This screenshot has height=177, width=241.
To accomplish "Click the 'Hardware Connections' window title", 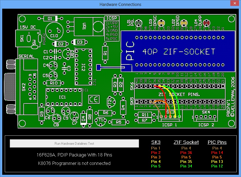I will [120, 4].
